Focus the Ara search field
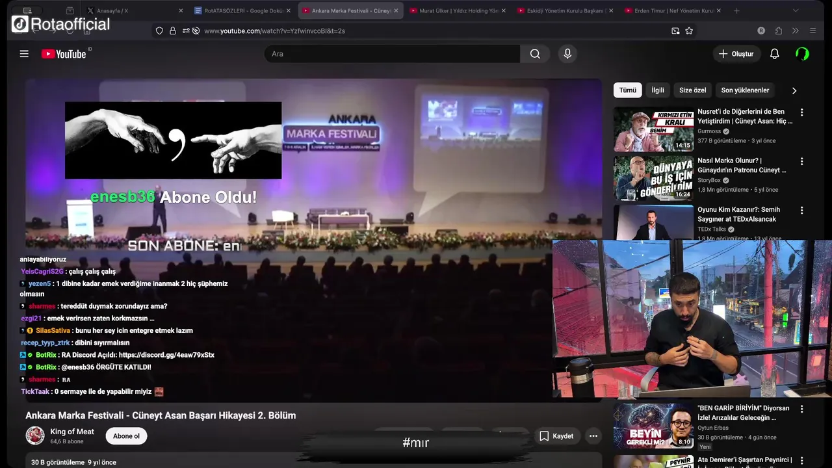The height and width of the screenshot is (468, 832). 392,54
